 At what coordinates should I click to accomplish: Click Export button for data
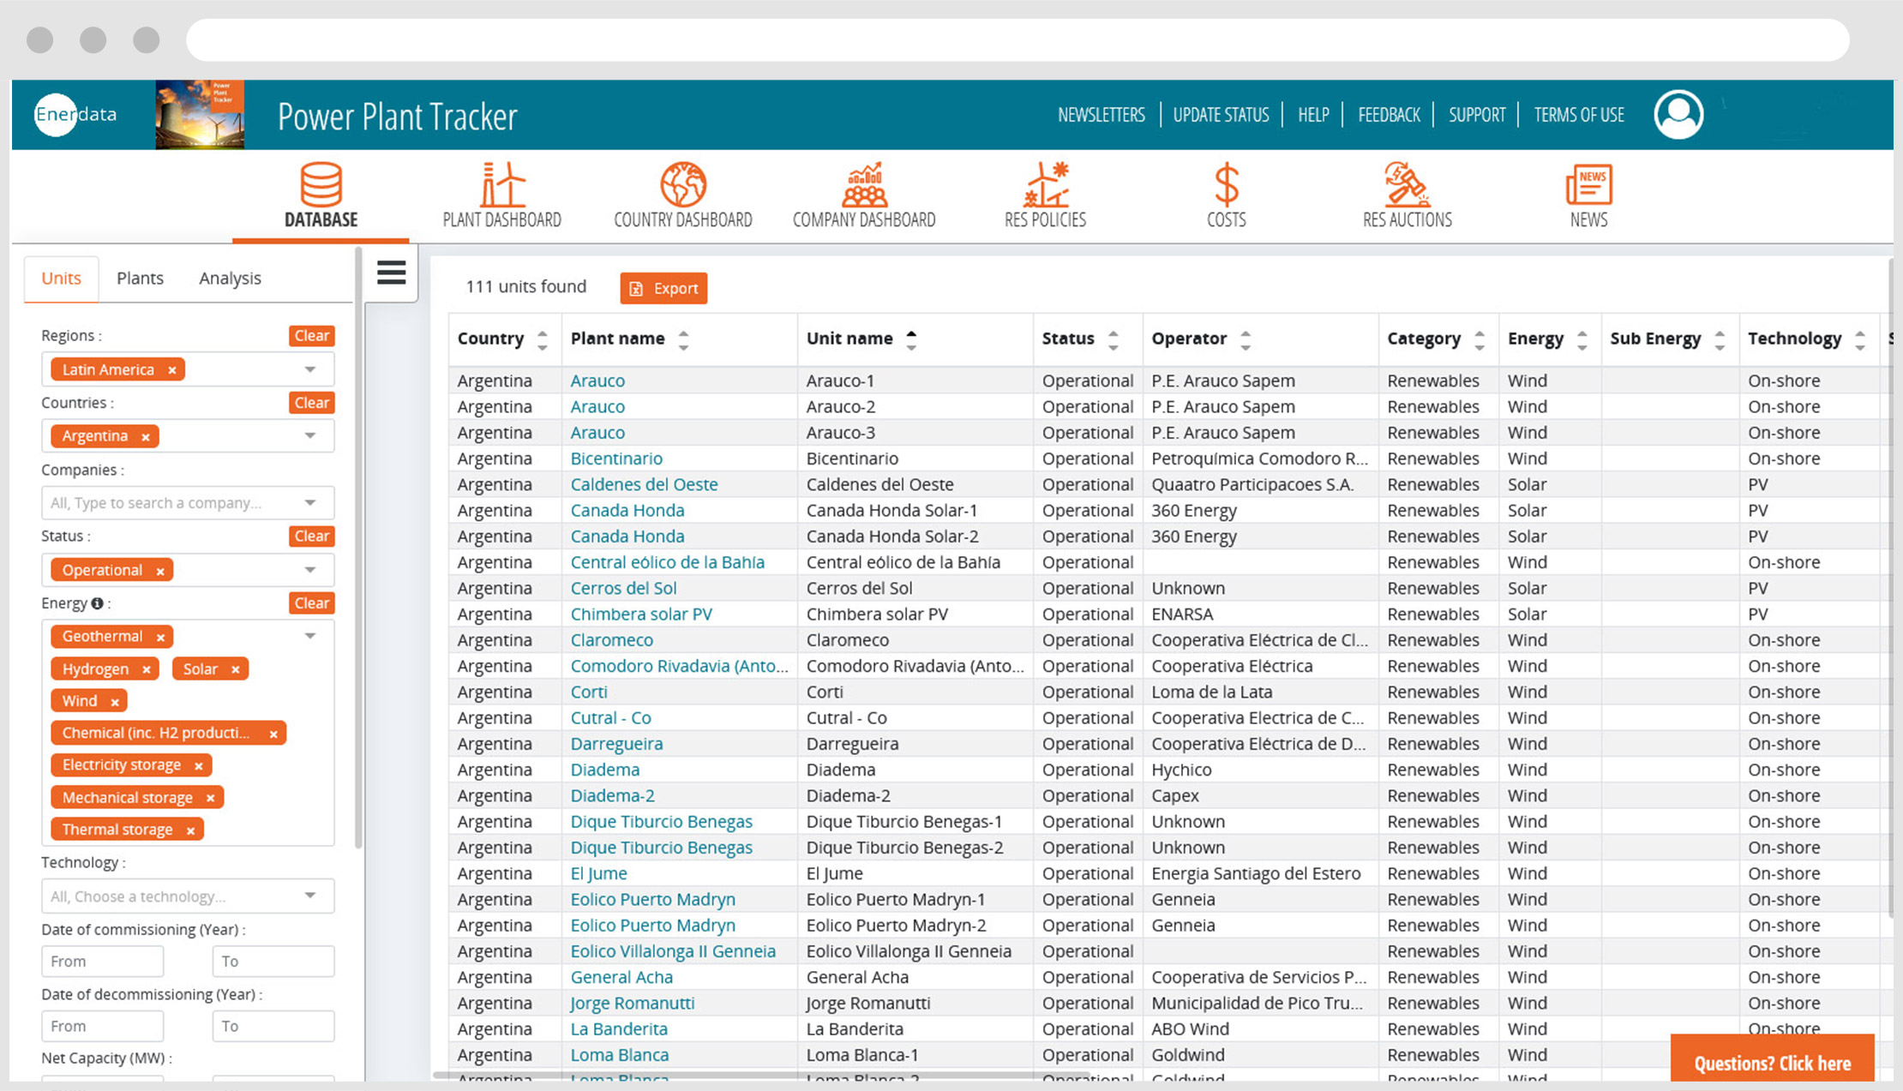tap(664, 289)
